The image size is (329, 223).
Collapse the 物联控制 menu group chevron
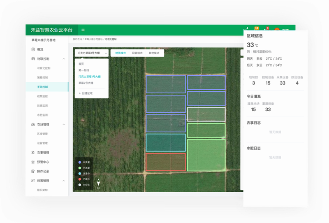pyautogui.click(x=64, y=59)
